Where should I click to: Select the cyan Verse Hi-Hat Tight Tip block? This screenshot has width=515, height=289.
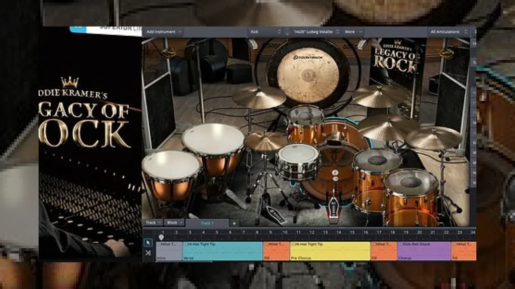223,251
